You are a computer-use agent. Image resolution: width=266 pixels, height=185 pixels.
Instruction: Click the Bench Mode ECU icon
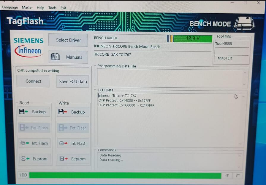click(244, 23)
